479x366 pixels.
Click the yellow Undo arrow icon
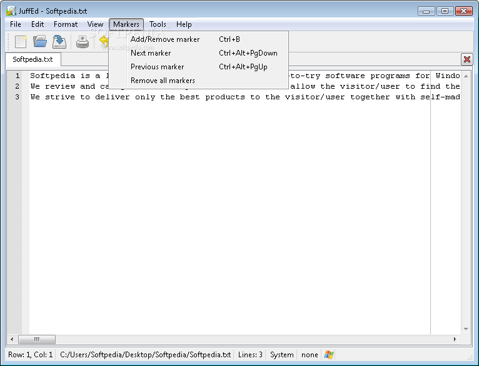(104, 41)
